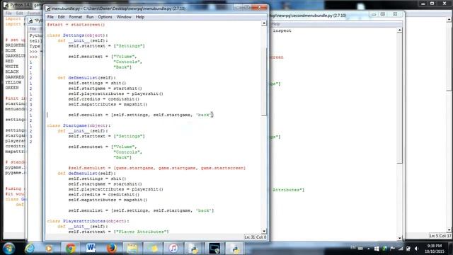Click the Python Shell window title icon

(30, 21)
